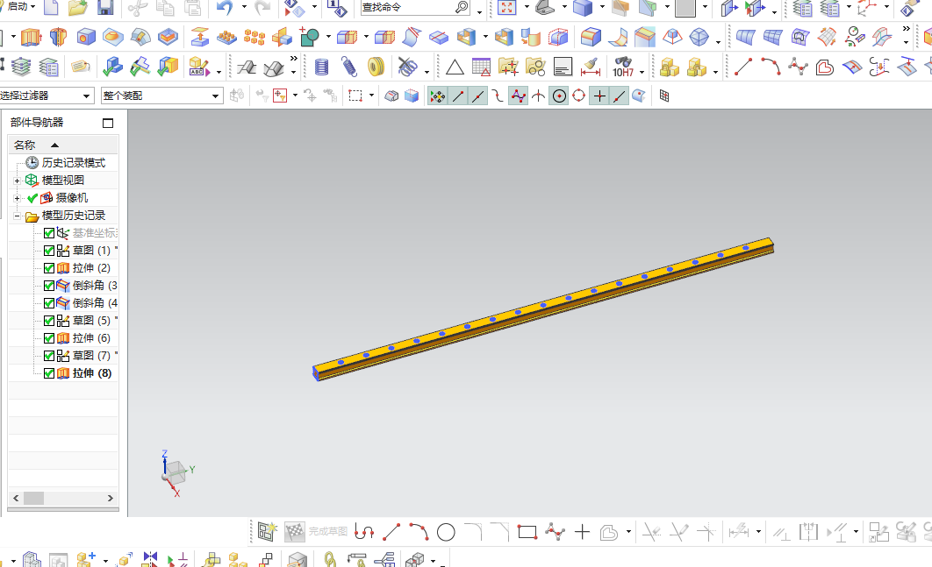Screen dimensions: 932x567
Task: Open the undo history dropdown arrow
Action: (x=244, y=7)
